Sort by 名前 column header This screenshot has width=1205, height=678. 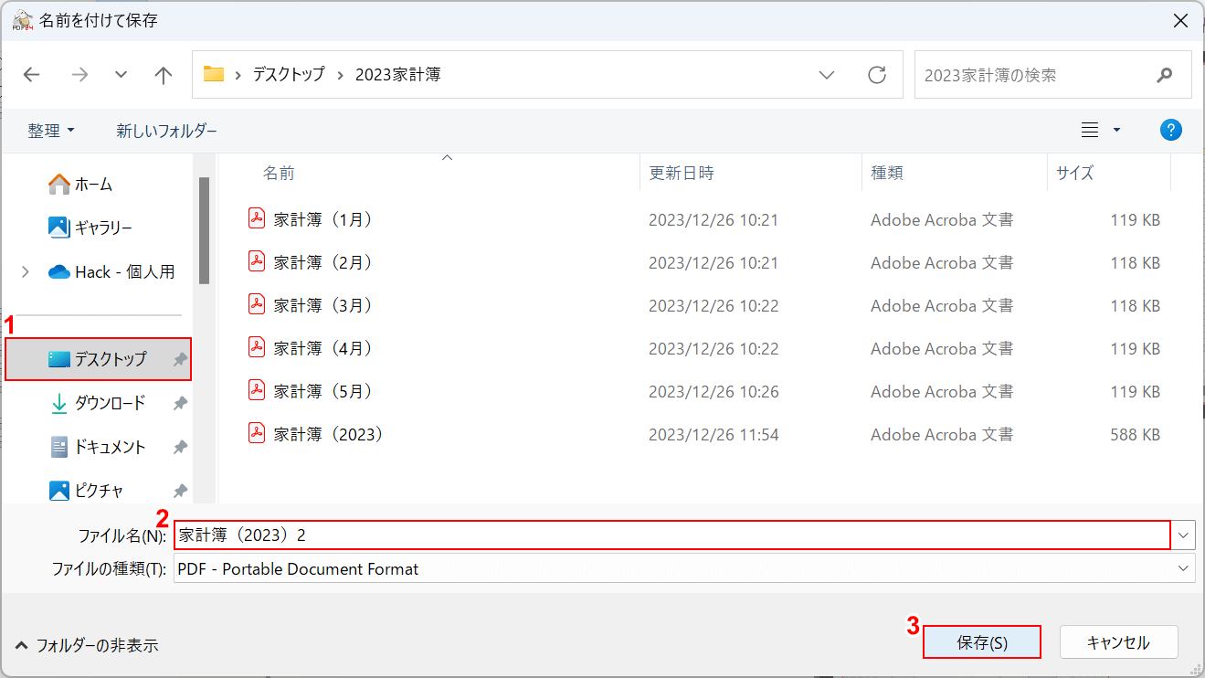pos(279,173)
